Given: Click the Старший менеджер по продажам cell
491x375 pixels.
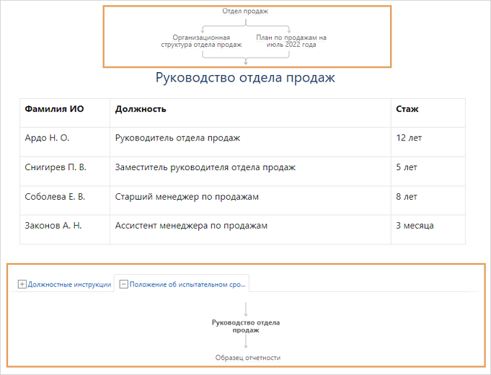Looking at the screenshot, I should pos(187,196).
